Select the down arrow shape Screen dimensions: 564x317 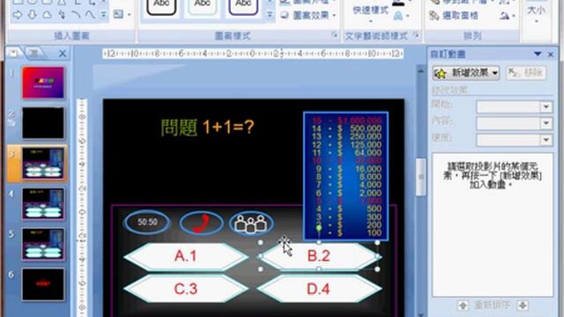(32, 15)
